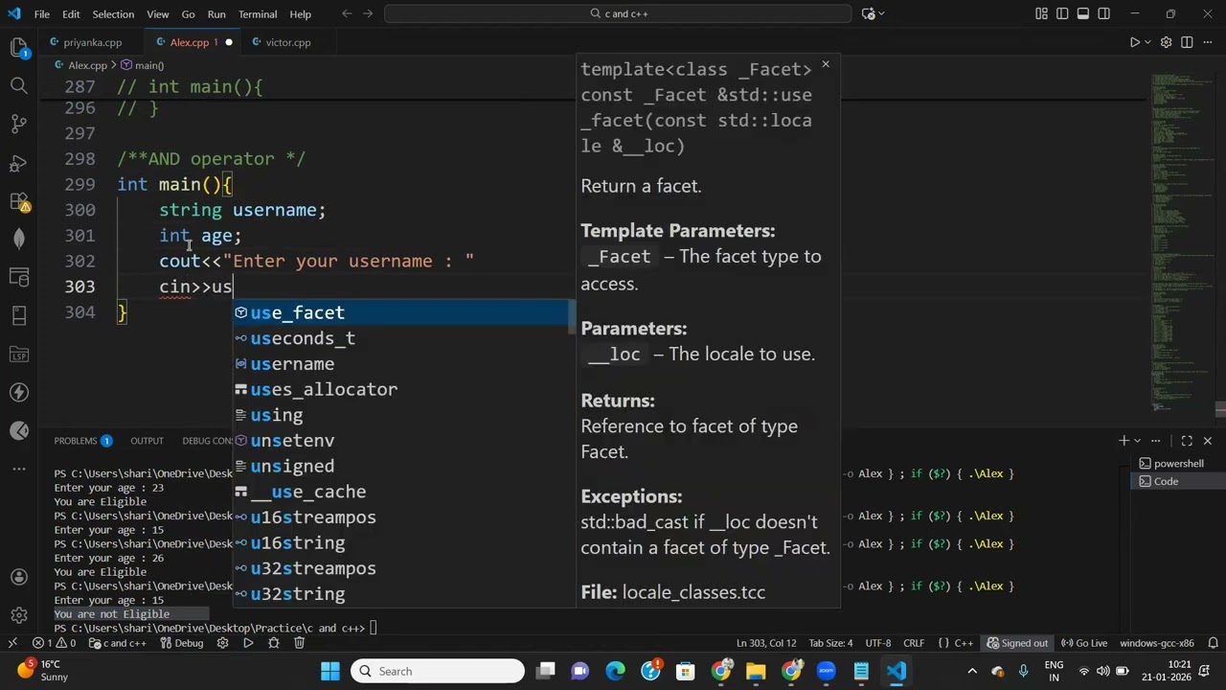
Task: Open the Extensions view
Action: coord(18,201)
